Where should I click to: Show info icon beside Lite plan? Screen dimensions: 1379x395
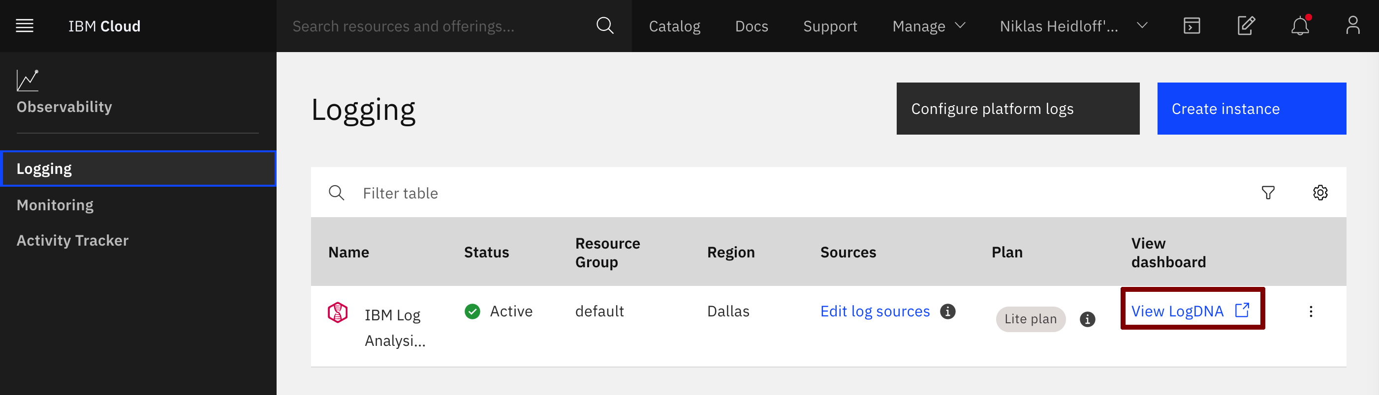click(x=1087, y=319)
